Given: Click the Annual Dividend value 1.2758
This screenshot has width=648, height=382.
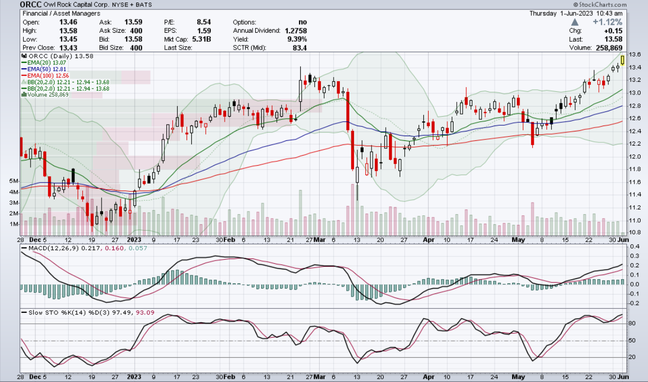Looking at the screenshot, I should [x=295, y=31].
